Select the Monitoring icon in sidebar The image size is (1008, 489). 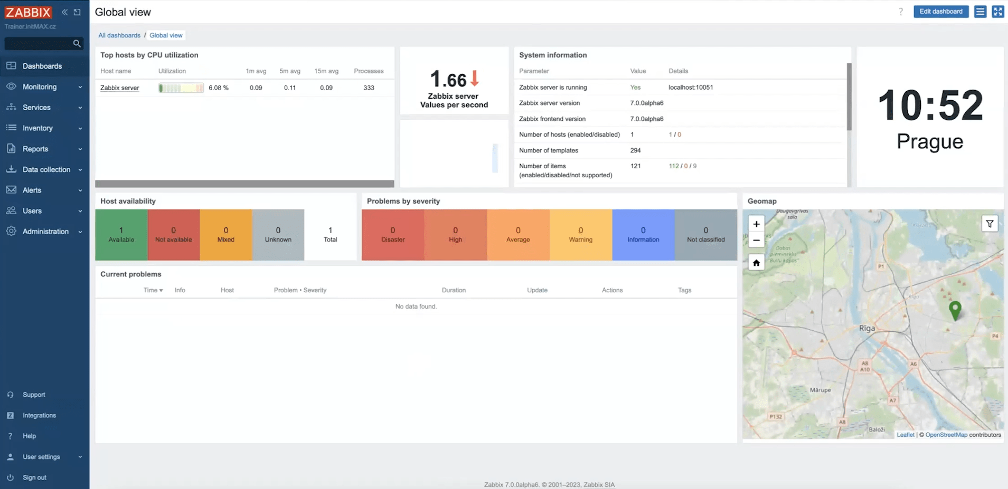[11, 87]
